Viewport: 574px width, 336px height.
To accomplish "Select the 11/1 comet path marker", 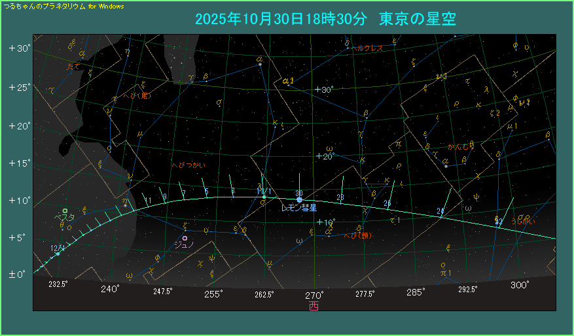I will [x=264, y=196].
